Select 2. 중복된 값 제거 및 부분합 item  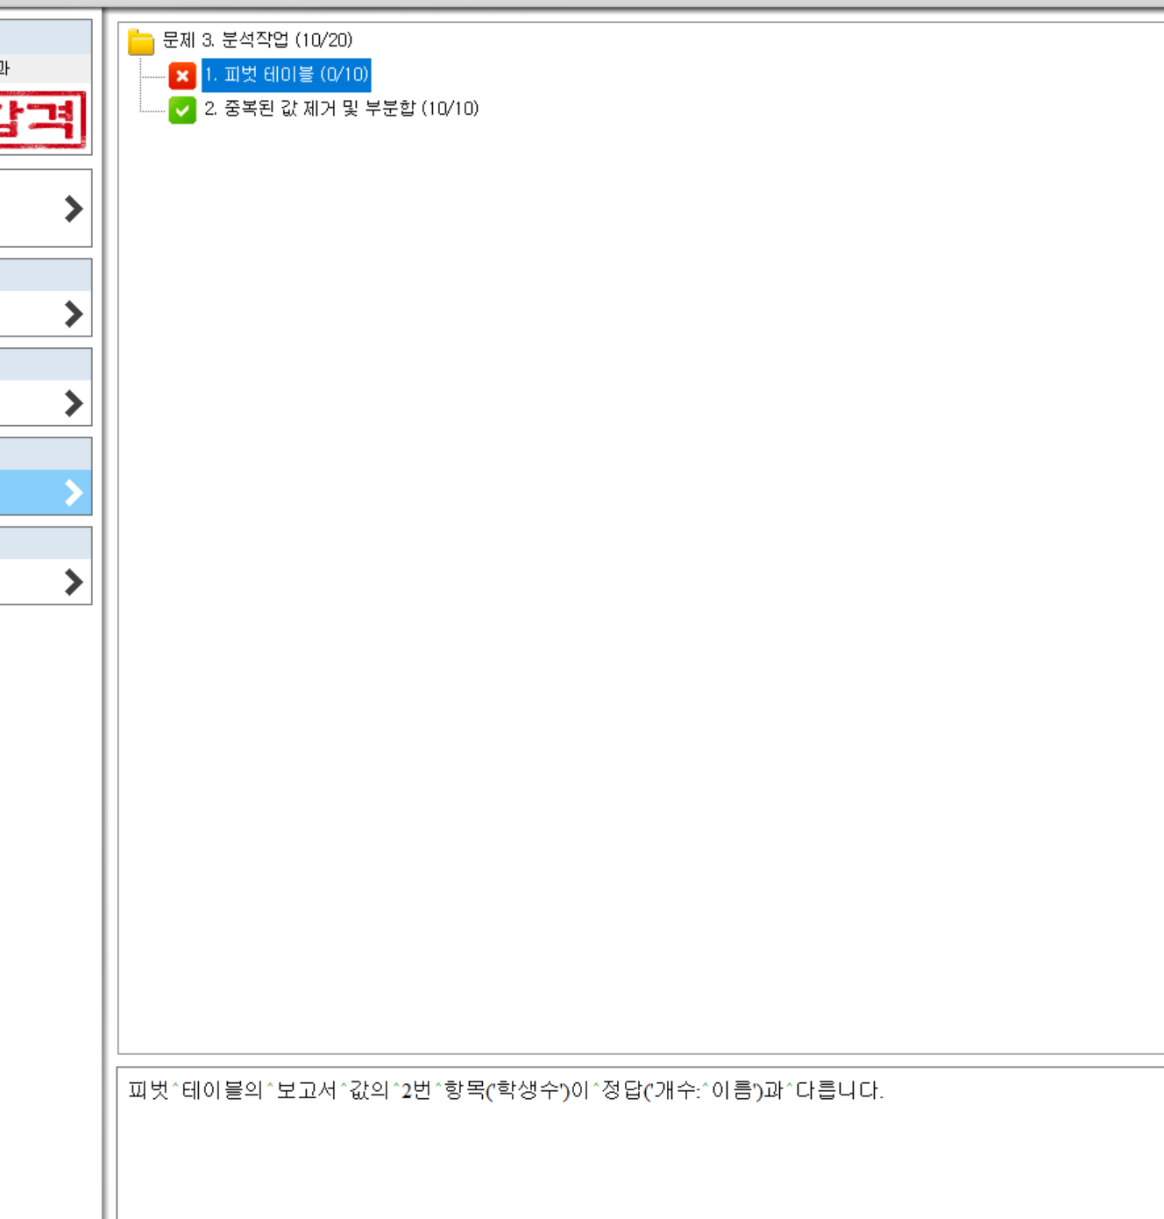coord(341,109)
